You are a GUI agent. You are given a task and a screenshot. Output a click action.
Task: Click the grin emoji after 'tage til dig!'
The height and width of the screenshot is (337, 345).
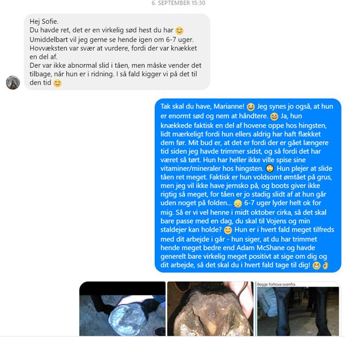(316, 266)
